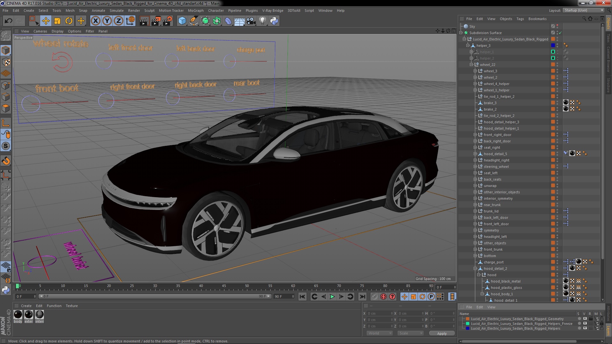Step to the next frame
612x344 pixels.
pyautogui.click(x=341, y=297)
